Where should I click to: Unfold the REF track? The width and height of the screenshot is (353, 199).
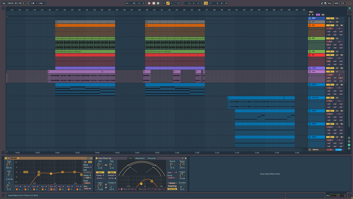tap(310, 18)
